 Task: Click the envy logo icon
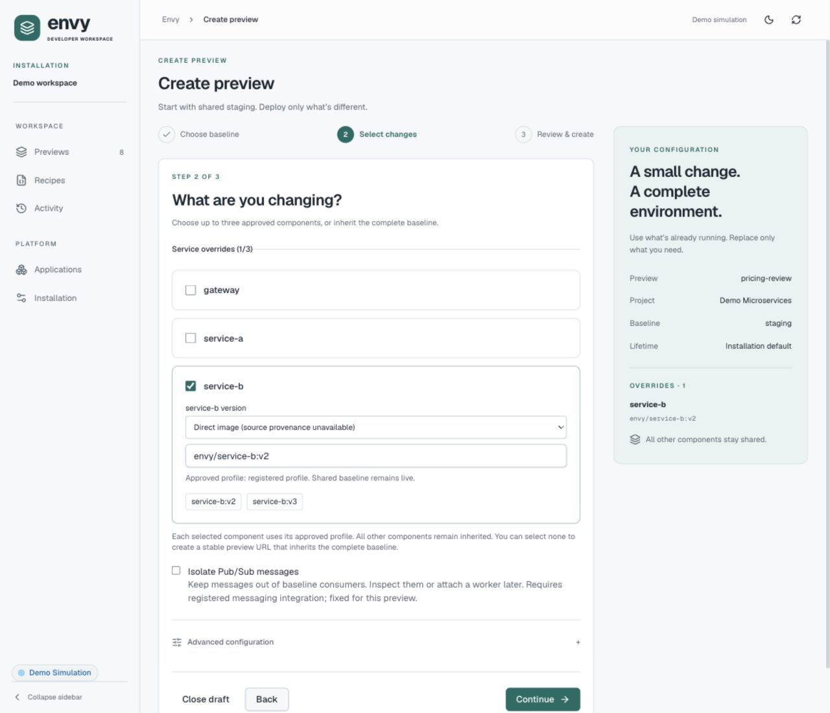(27, 28)
